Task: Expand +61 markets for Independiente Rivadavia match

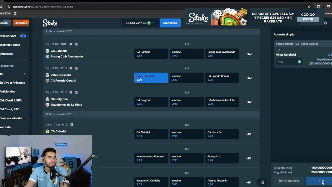Action: click(249, 158)
